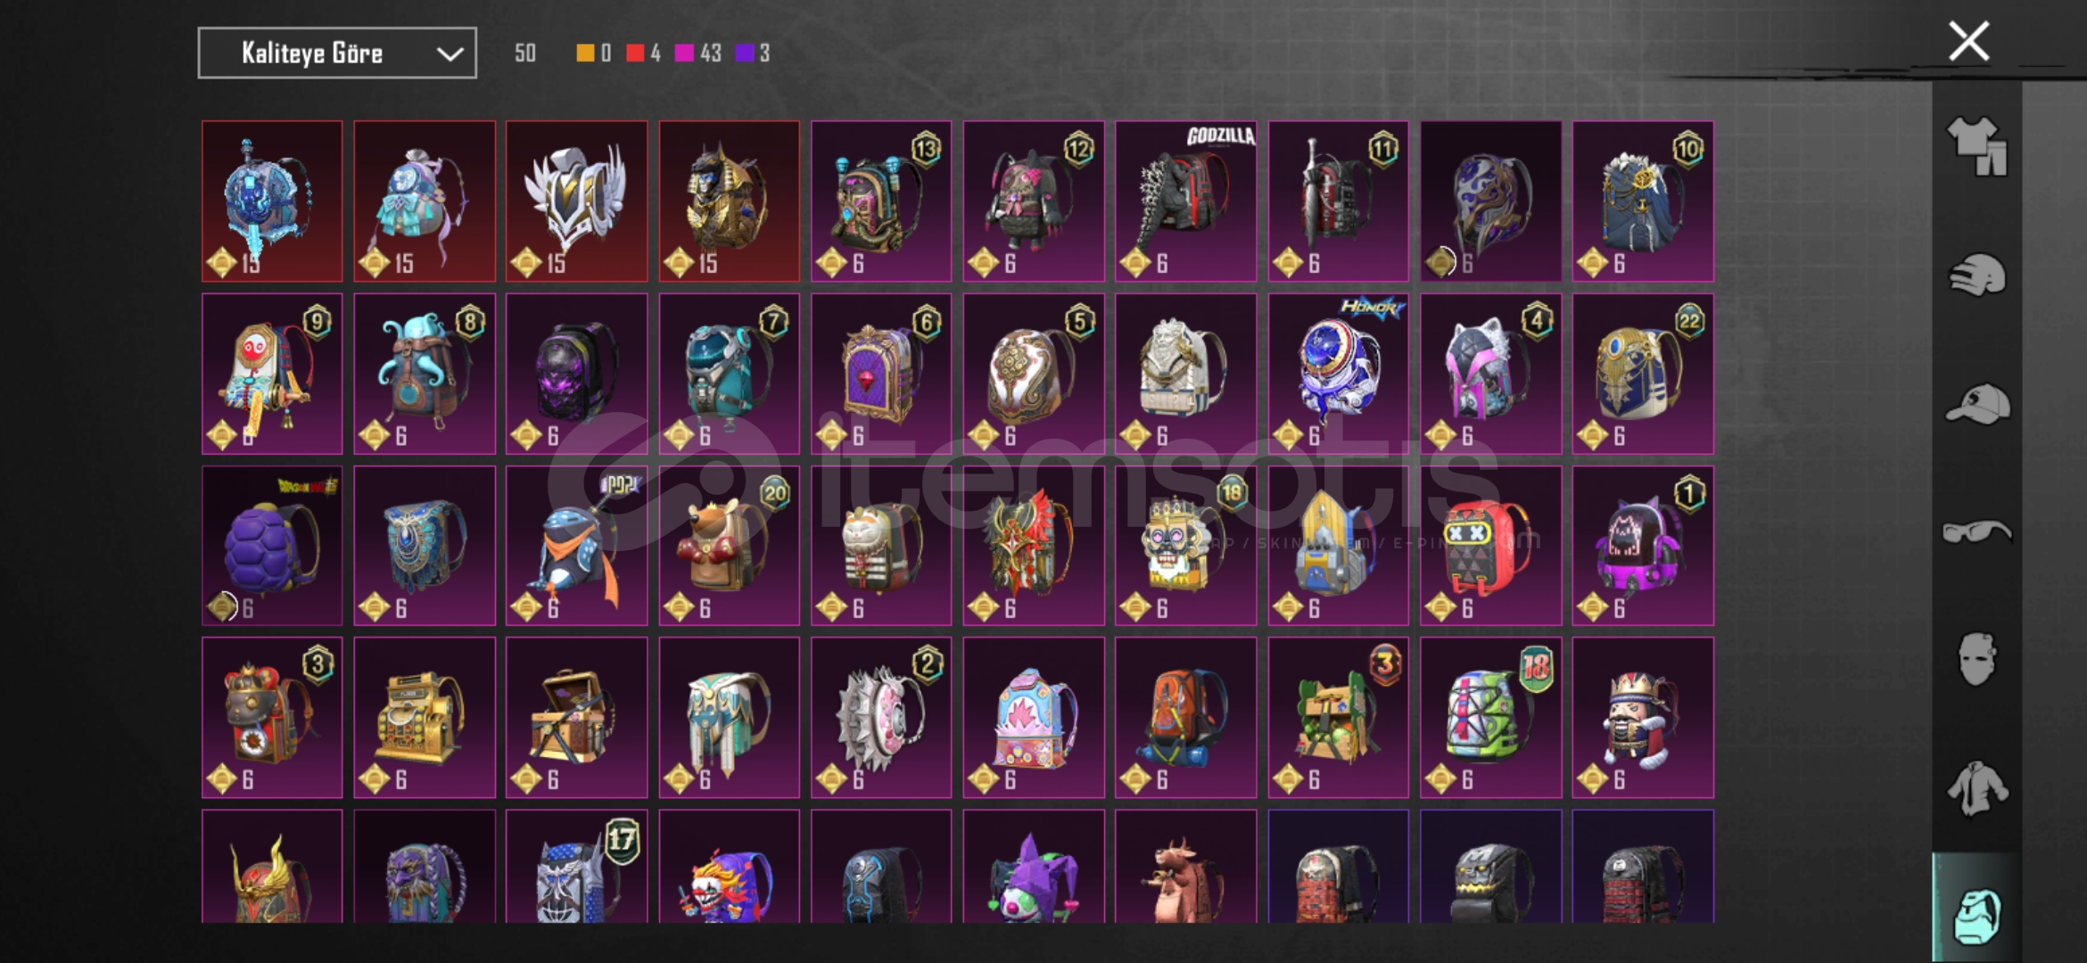Select the jacket category icon
Image resolution: width=2087 pixels, height=963 pixels.
[1976, 788]
